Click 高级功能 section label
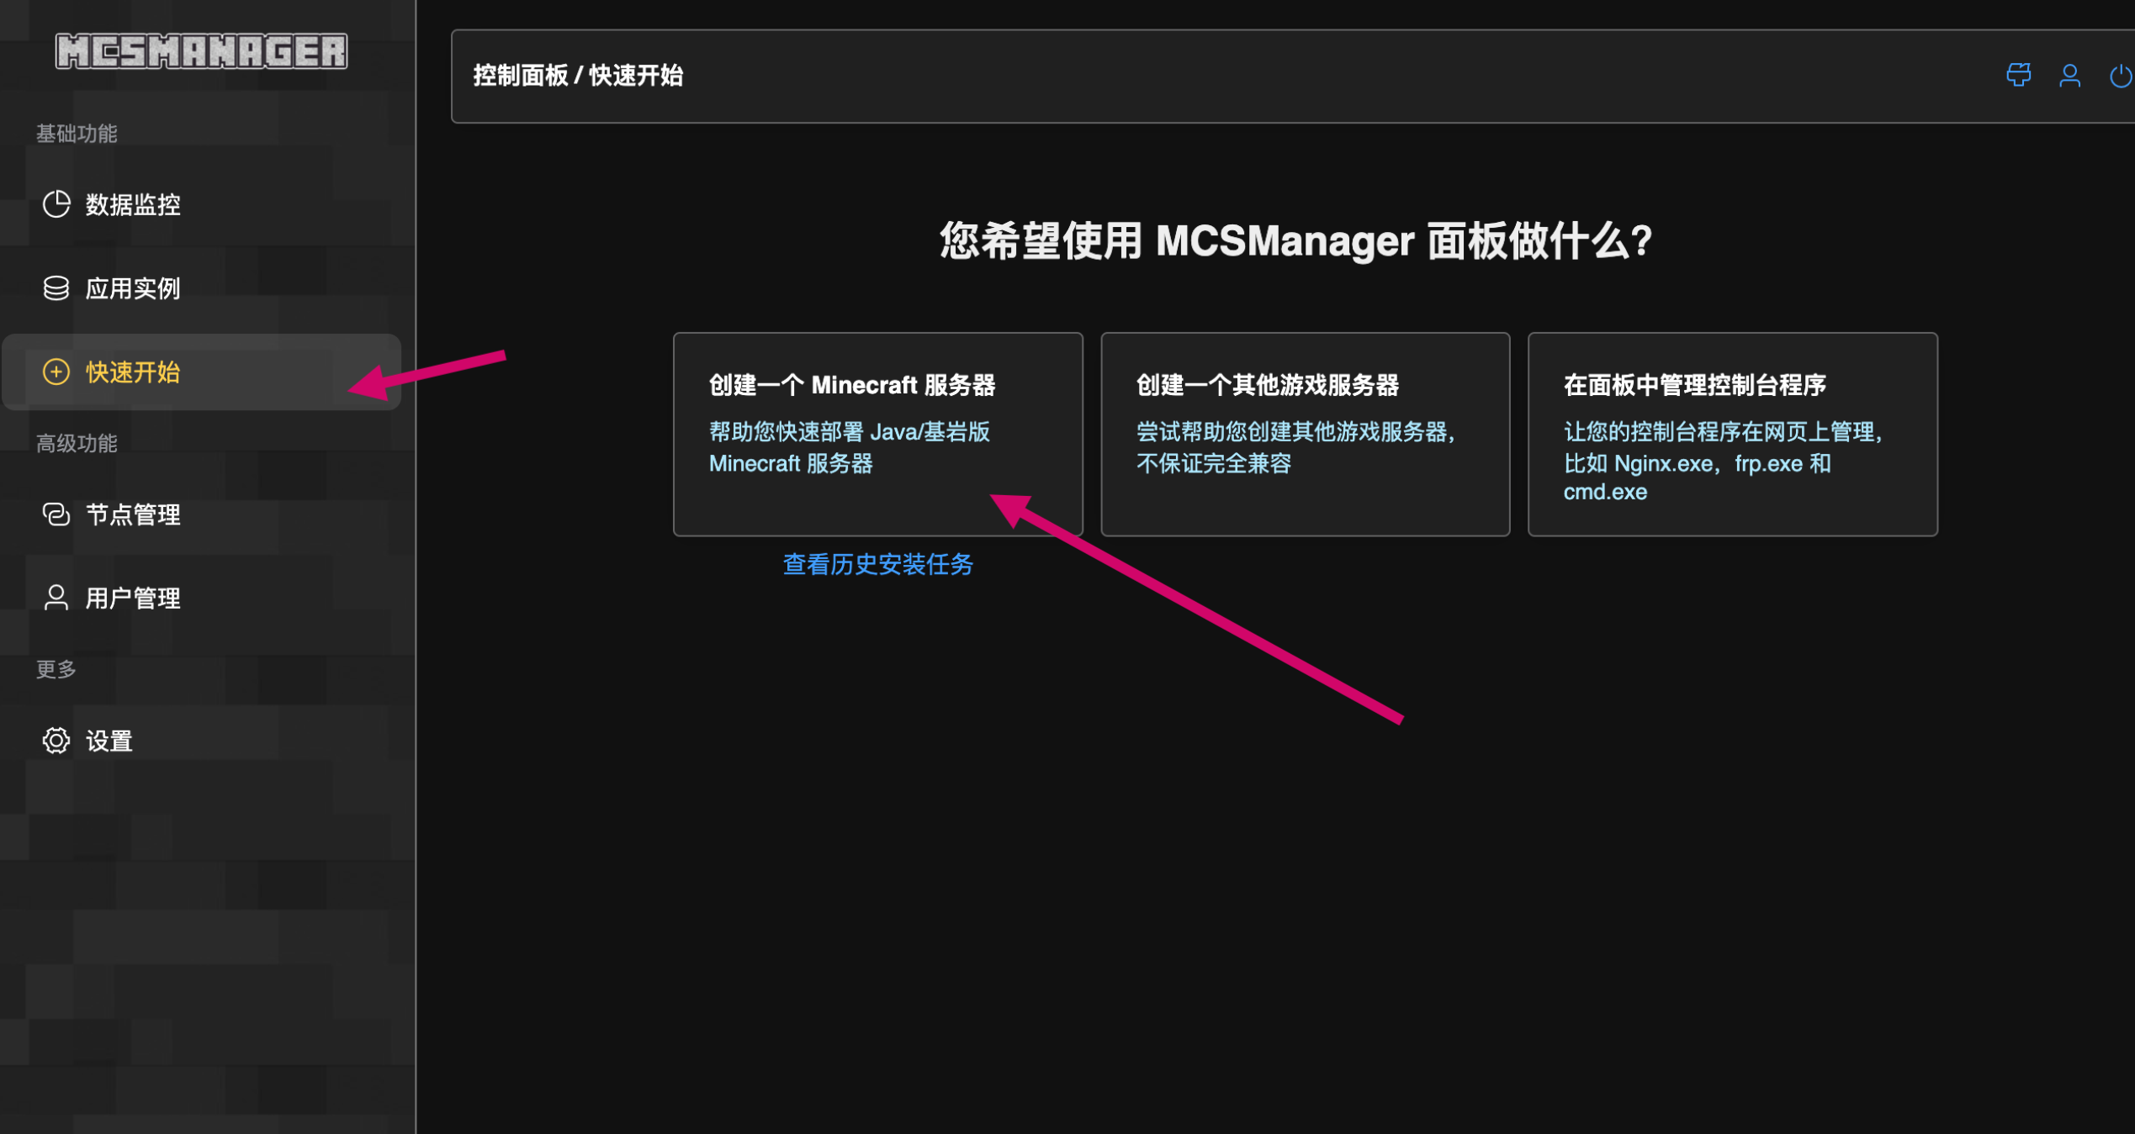Image resolution: width=2135 pixels, height=1134 pixels. (x=77, y=443)
